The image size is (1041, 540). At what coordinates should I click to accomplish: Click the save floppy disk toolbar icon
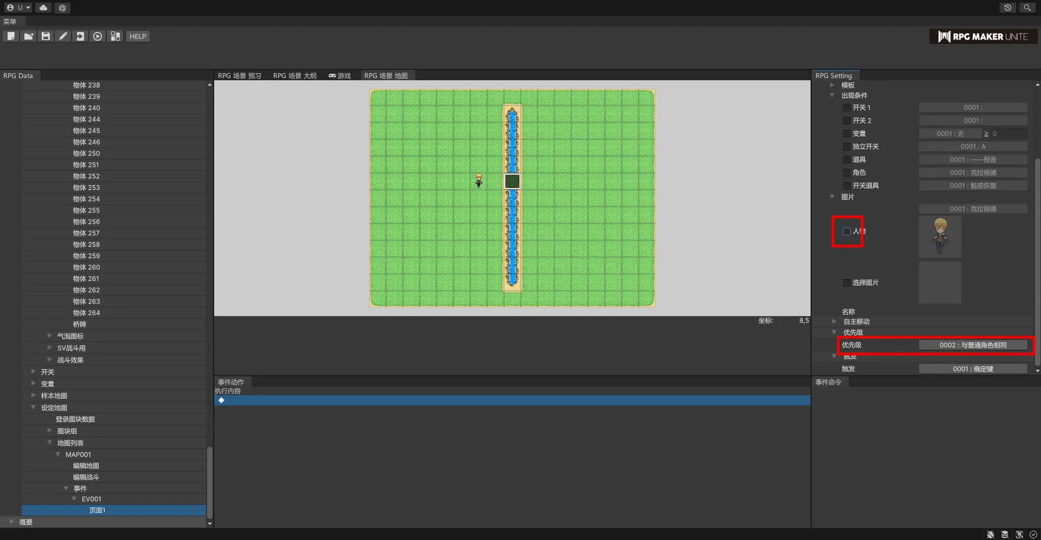click(46, 36)
